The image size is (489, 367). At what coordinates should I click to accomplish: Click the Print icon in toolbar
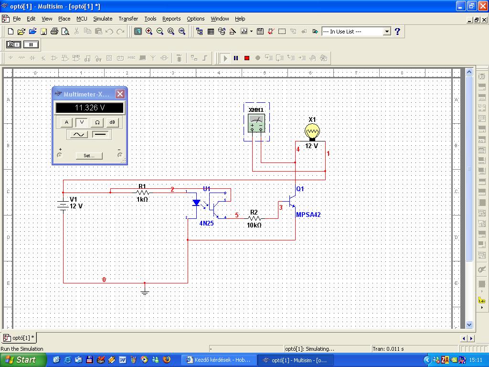click(x=54, y=32)
